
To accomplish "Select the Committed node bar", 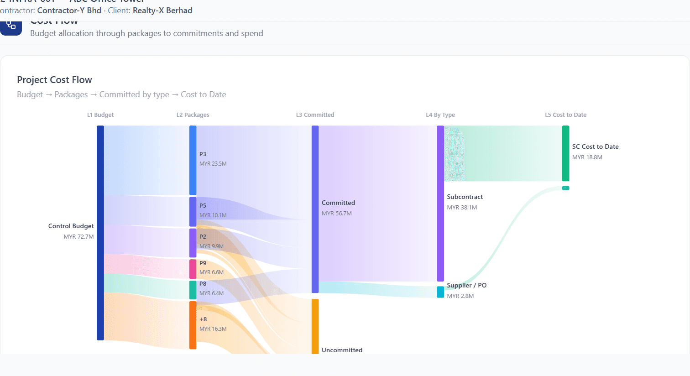I will pyautogui.click(x=315, y=209).
